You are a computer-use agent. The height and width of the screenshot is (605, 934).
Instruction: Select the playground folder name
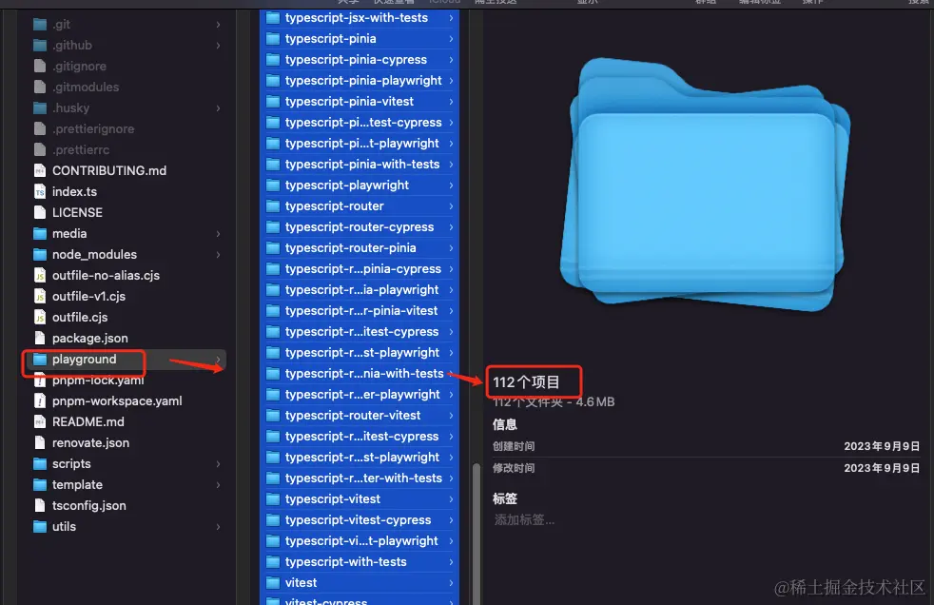(x=84, y=359)
